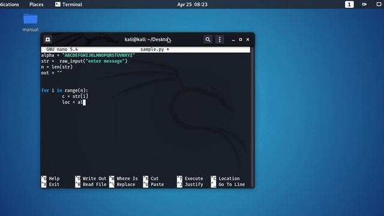The width and height of the screenshot is (384, 216).
Task: Click the Location shortcut label
Action: (x=229, y=179)
